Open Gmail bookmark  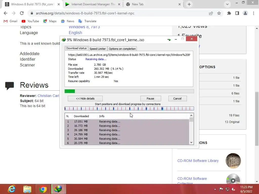(x=10, y=21)
